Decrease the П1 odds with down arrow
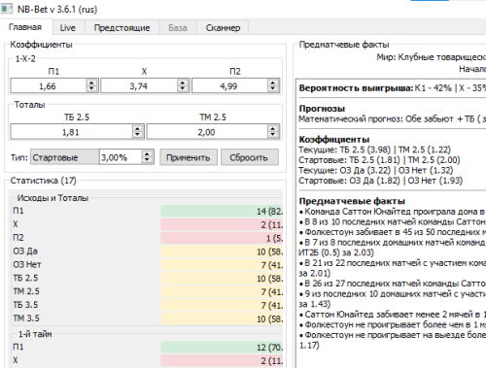This screenshot has height=368, width=486. (91, 89)
